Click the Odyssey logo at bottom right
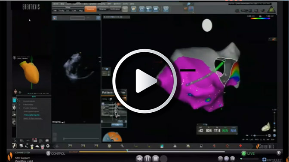Viewport: 289px width, 162px height. coord(272,159)
